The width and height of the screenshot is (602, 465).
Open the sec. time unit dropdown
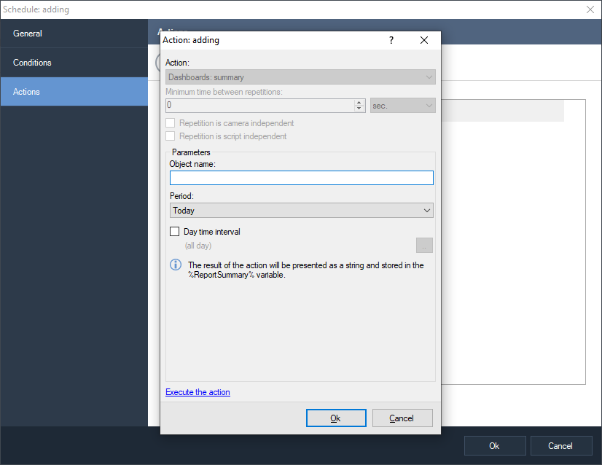pos(402,106)
